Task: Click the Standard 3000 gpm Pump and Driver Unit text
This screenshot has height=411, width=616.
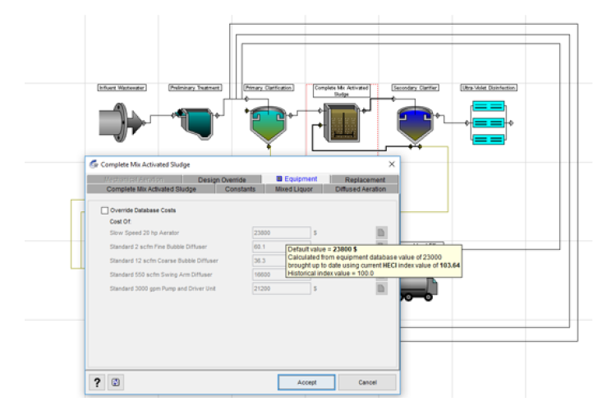Action: tap(163, 289)
